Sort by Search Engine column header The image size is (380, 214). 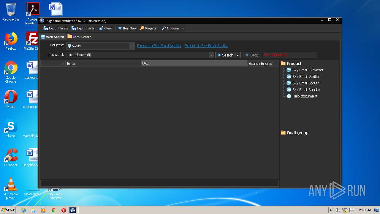pyautogui.click(x=263, y=63)
